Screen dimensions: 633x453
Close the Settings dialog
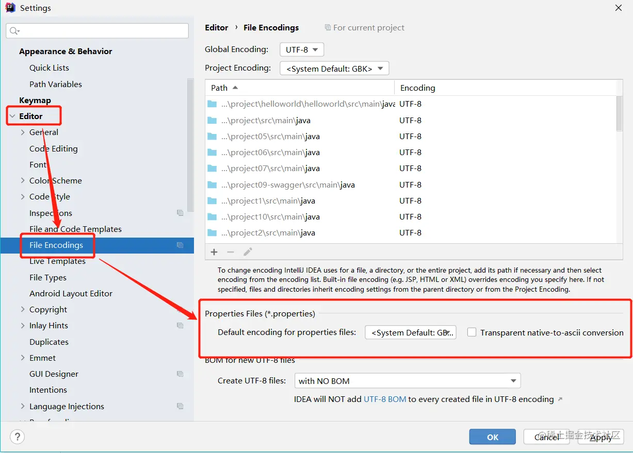pos(619,8)
